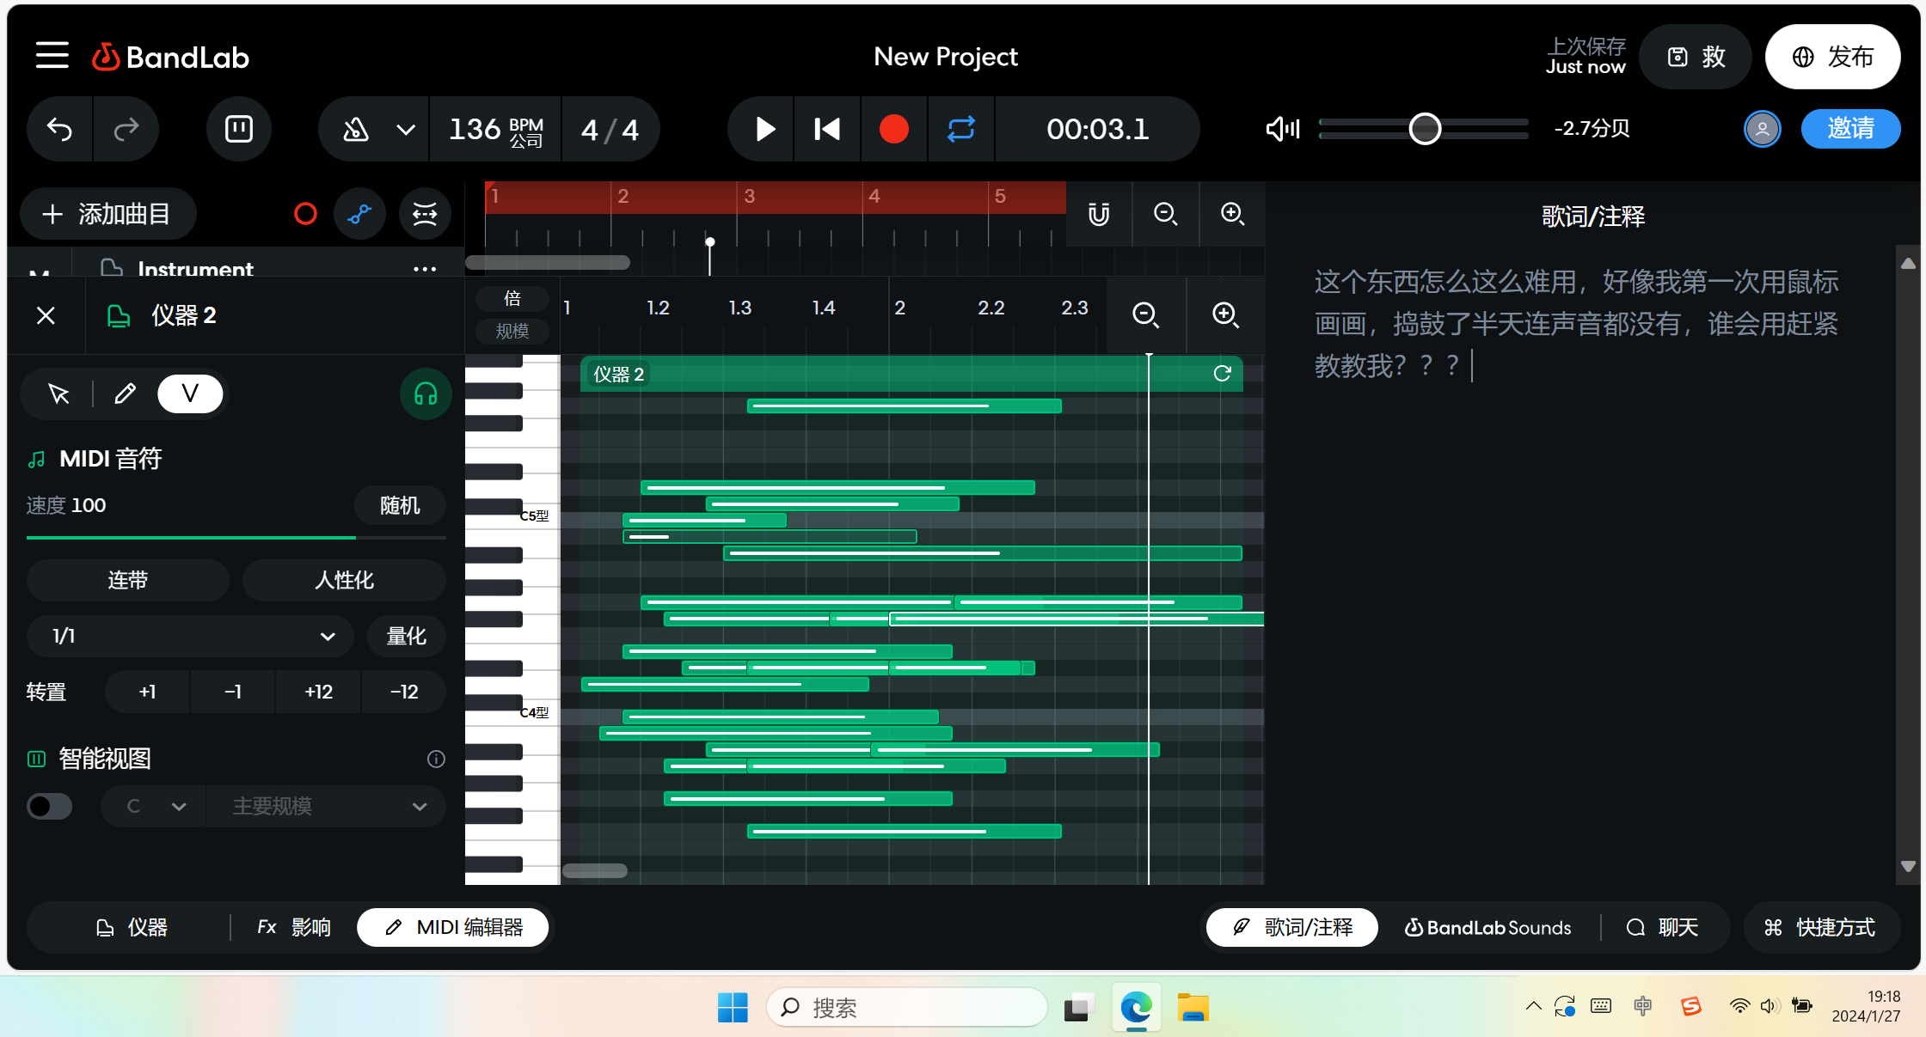
Task: Switch to the 仪器 instrument tab
Action: 131,927
